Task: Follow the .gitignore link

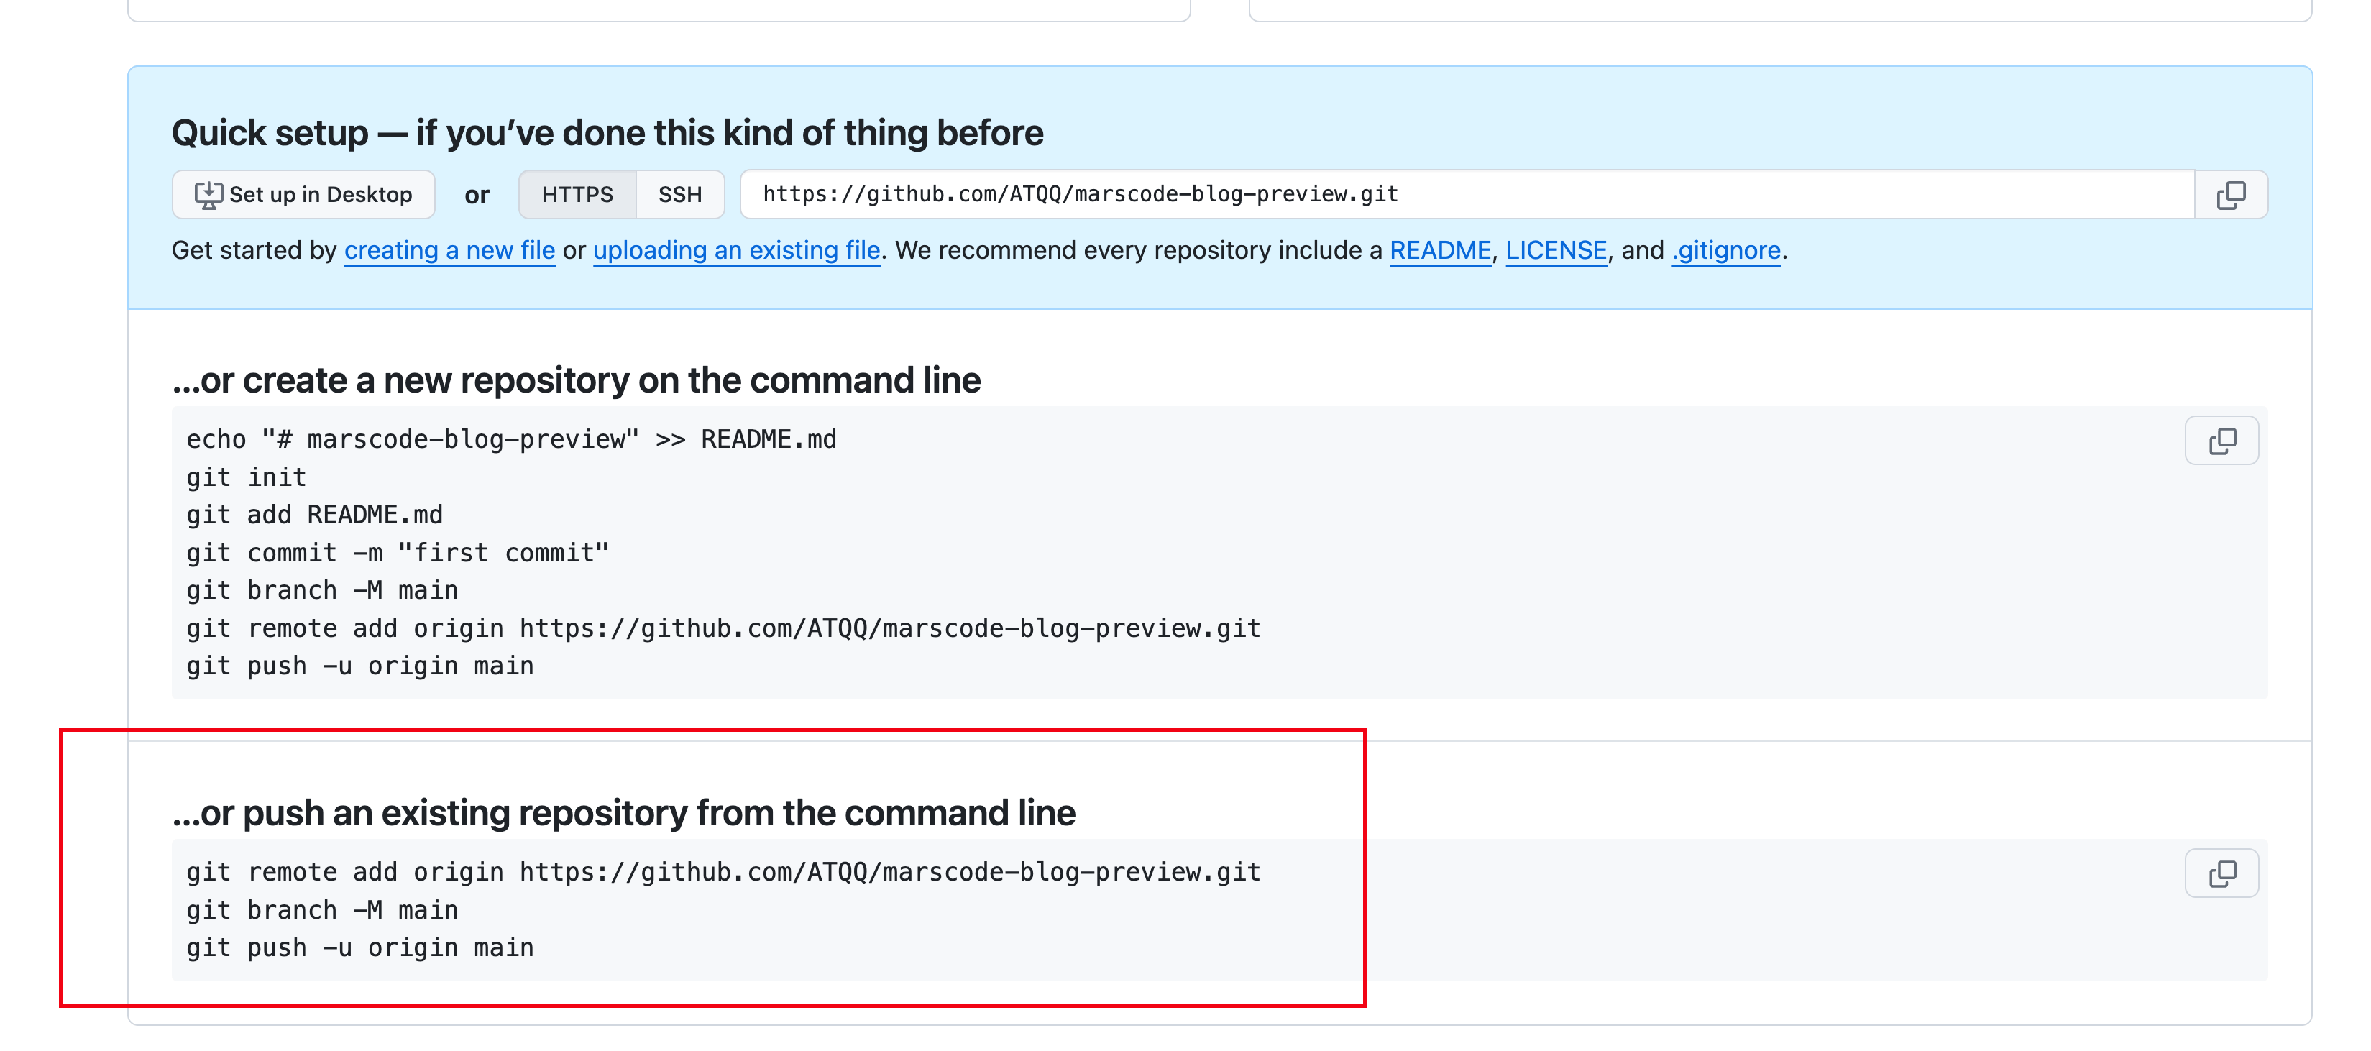Action: (1726, 250)
